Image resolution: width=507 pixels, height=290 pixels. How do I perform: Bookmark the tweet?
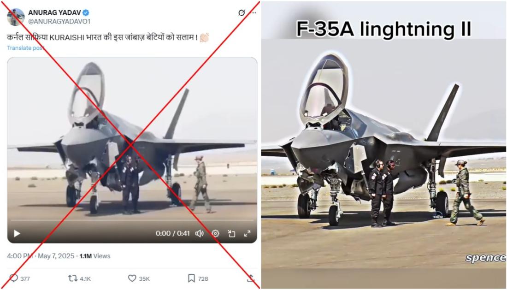pos(191,278)
